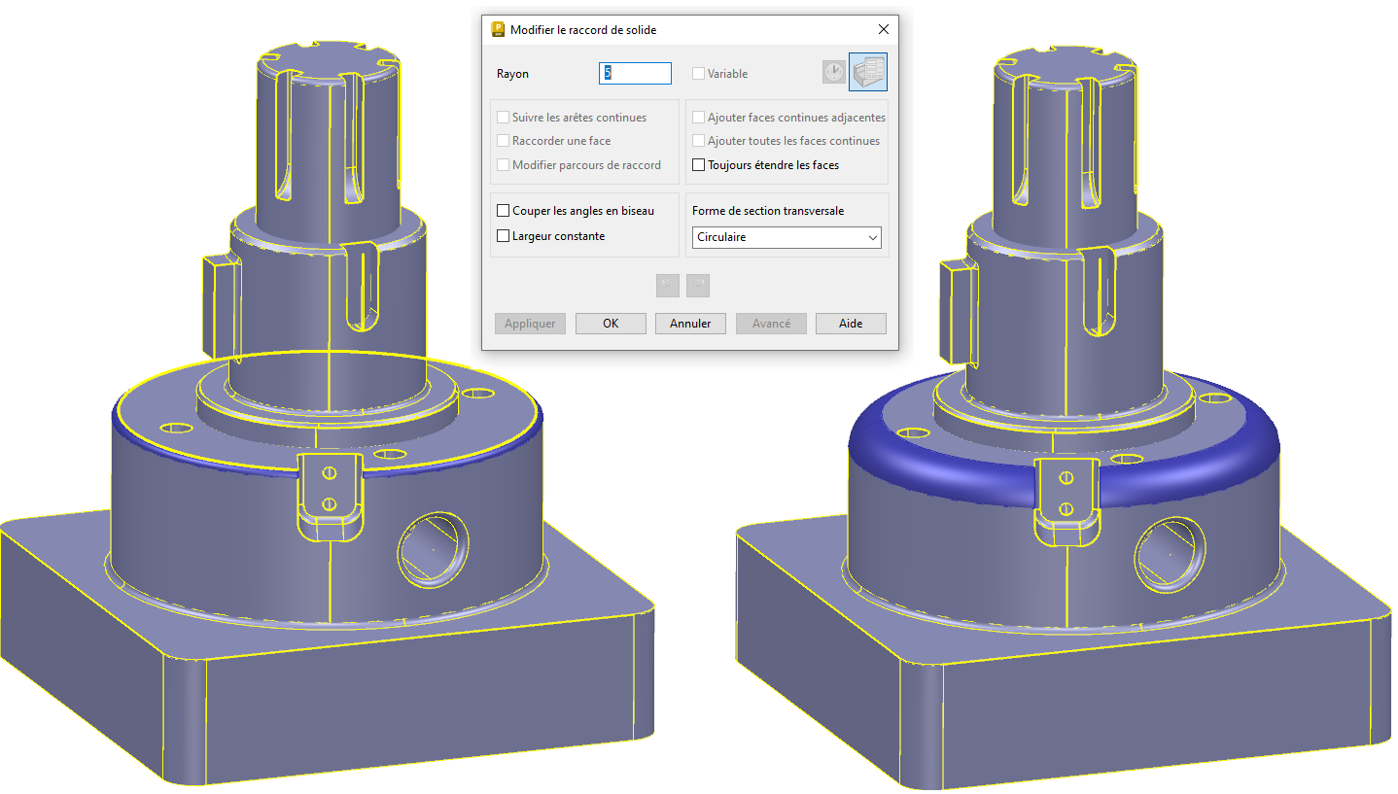Image resolution: width=1398 pixels, height=794 pixels.
Task: Enable Largeur constante option
Action: click(504, 236)
